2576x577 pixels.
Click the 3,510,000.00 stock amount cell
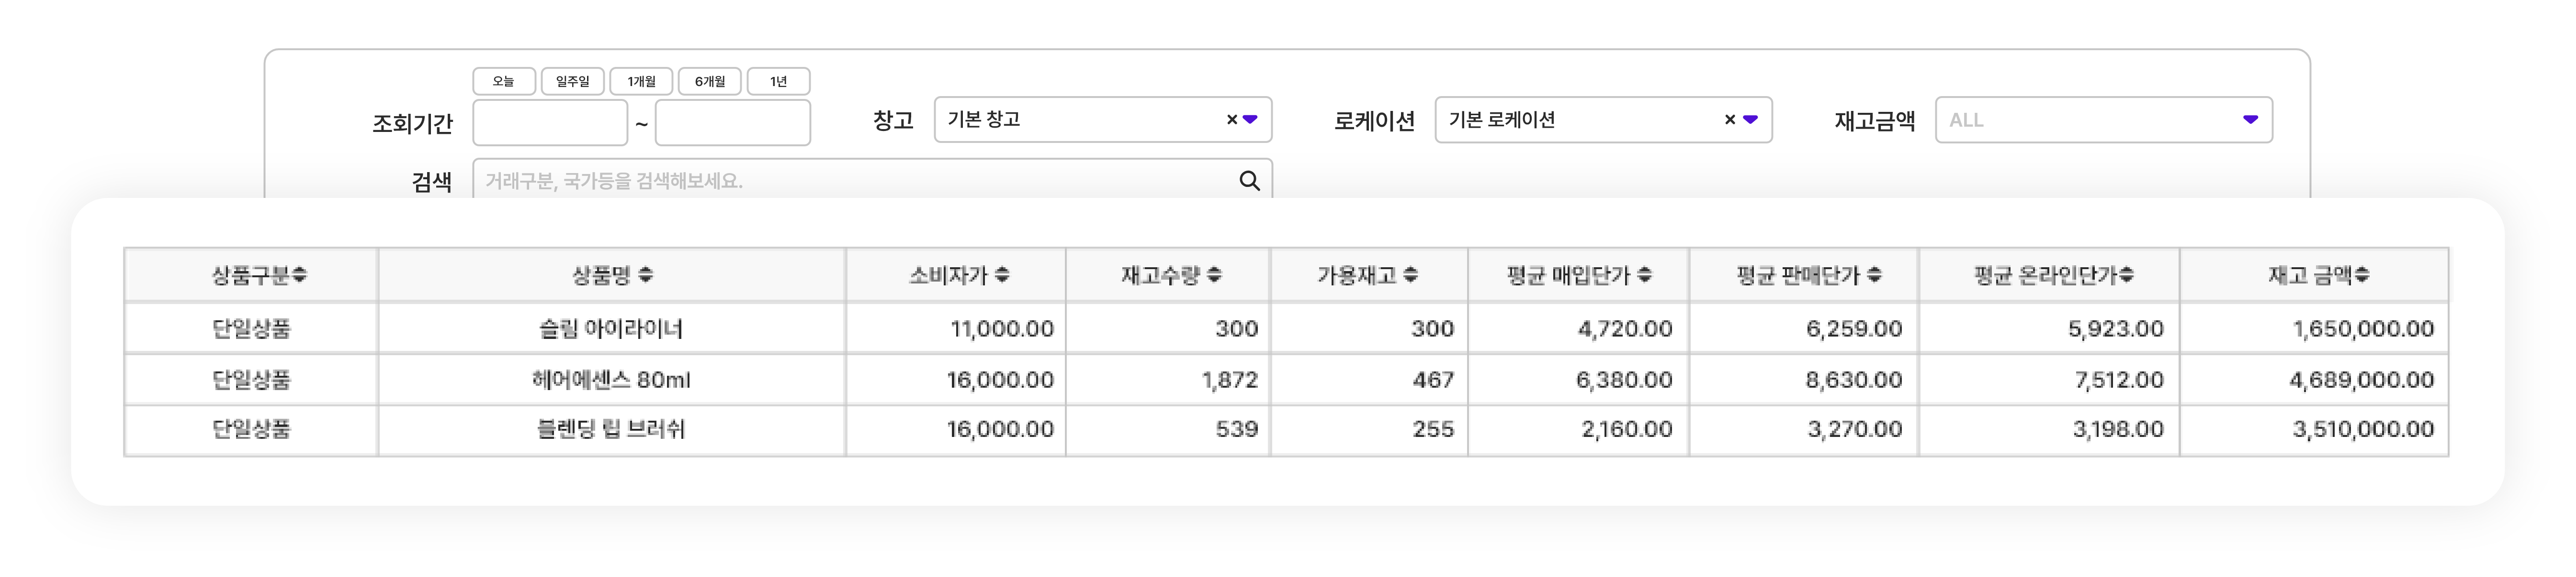pyautogui.click(x=2314, y=429)
